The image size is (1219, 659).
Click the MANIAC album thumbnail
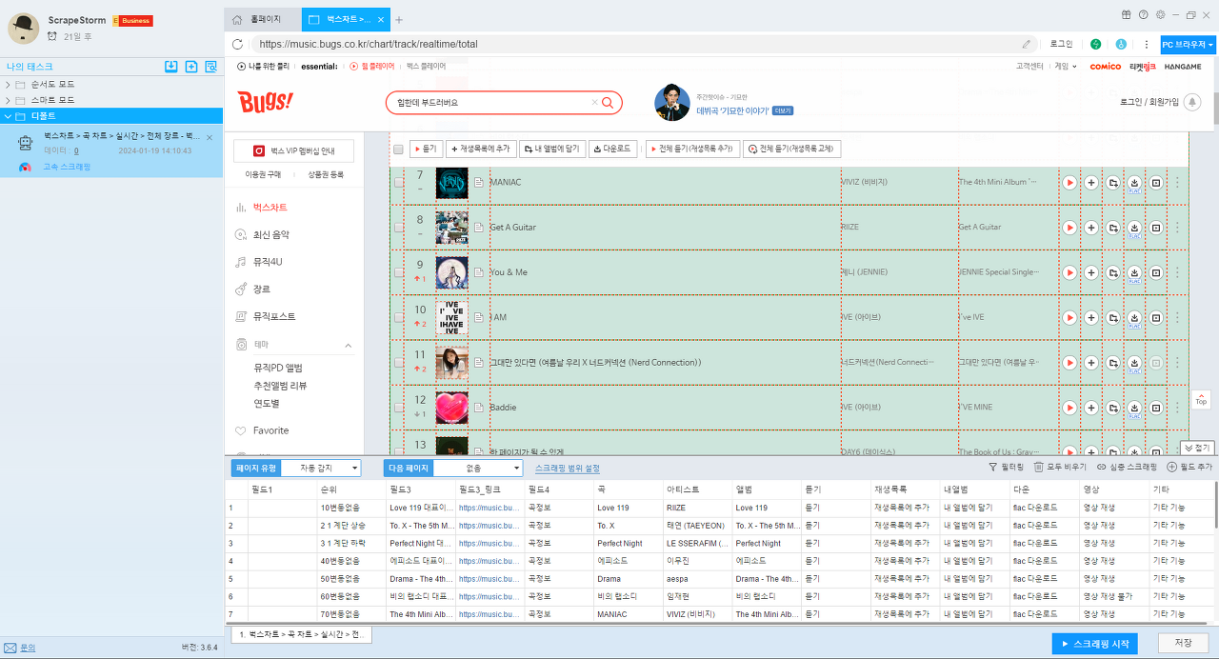452,183
